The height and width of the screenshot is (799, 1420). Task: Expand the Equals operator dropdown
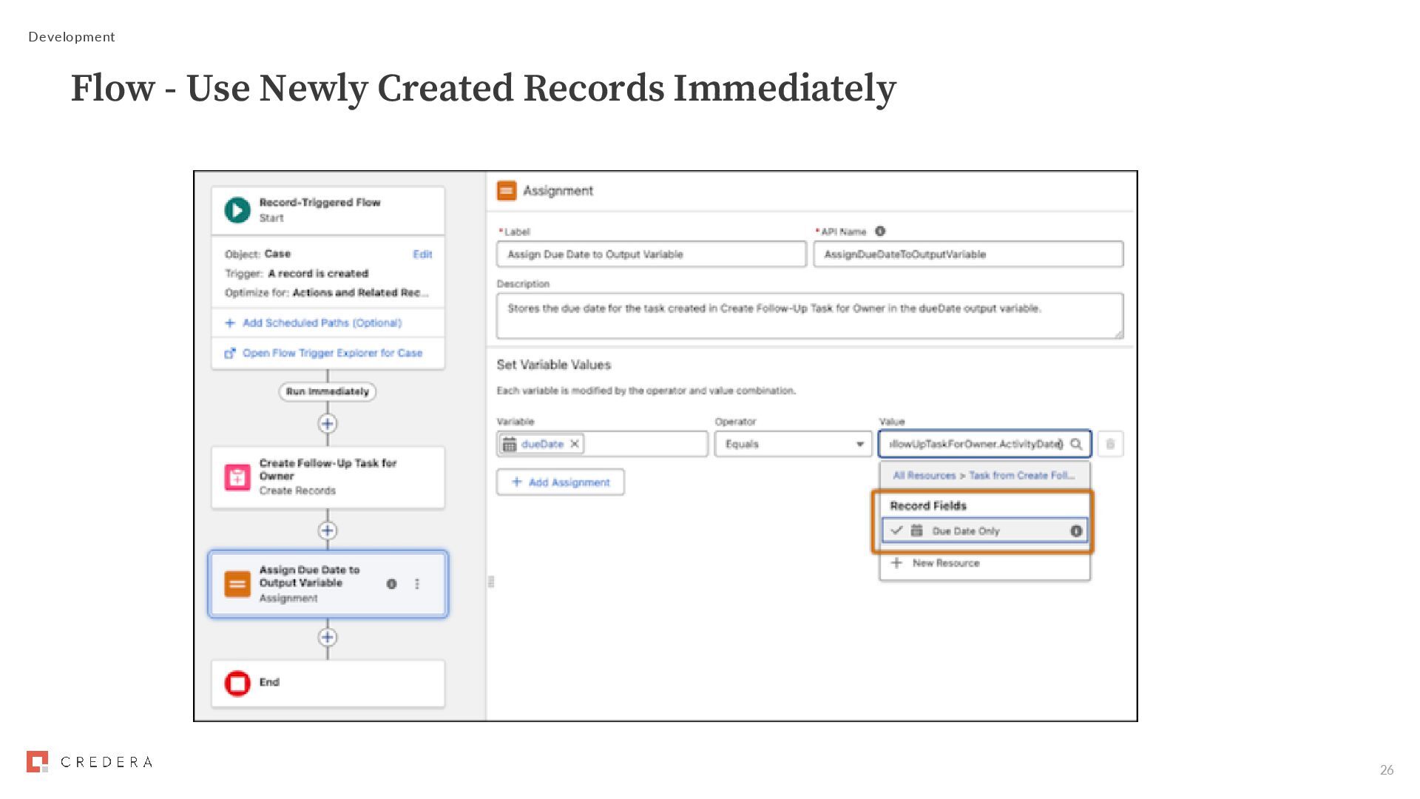(793, 444)
